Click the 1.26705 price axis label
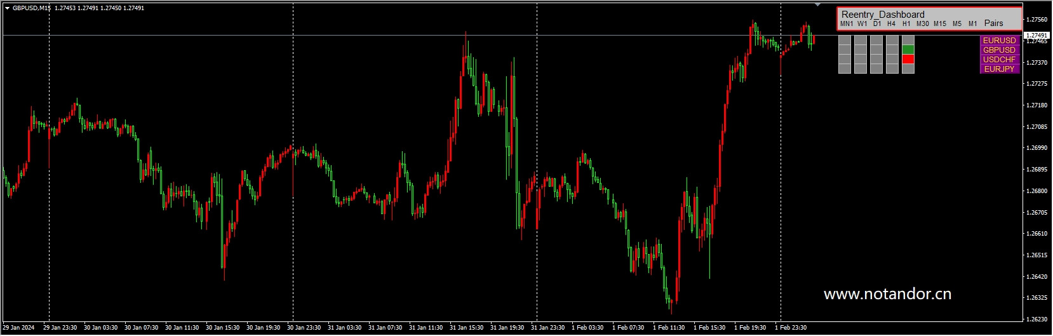The height and width of the screenshot is (336, 1053). [x=1038, y=213]
